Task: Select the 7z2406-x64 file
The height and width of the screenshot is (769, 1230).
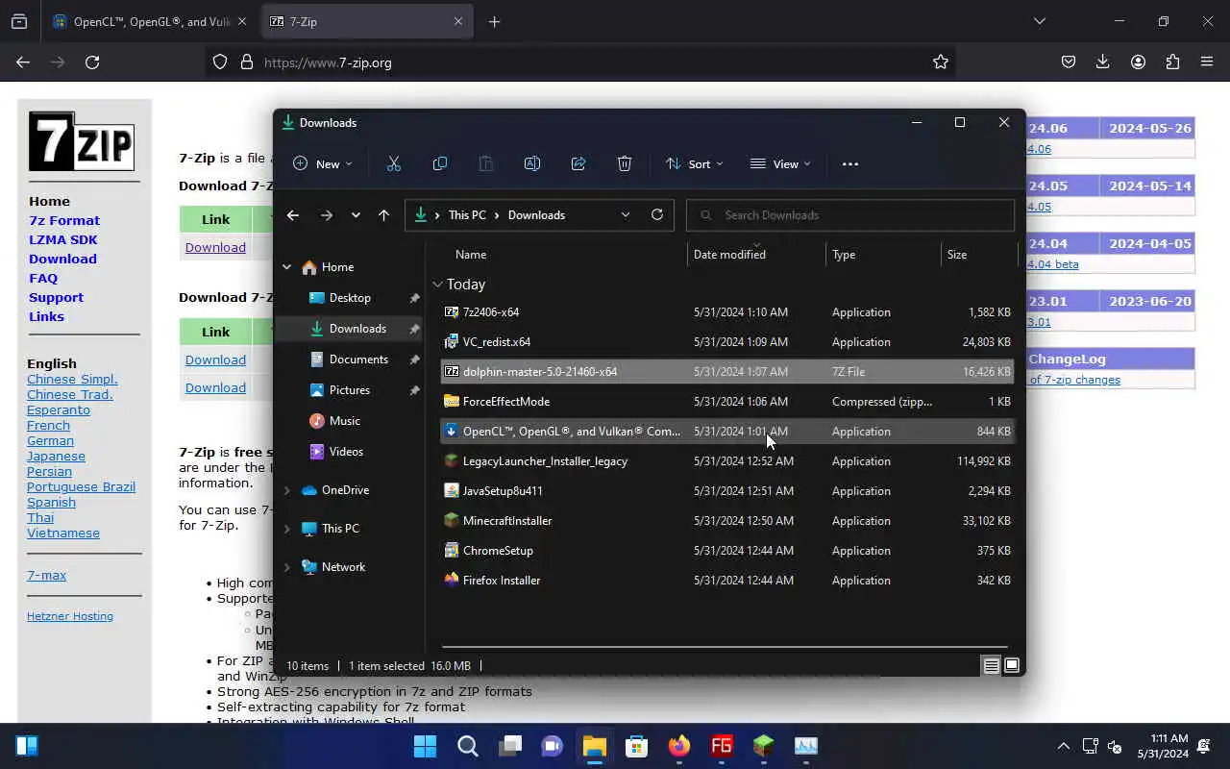Action: 726,312
